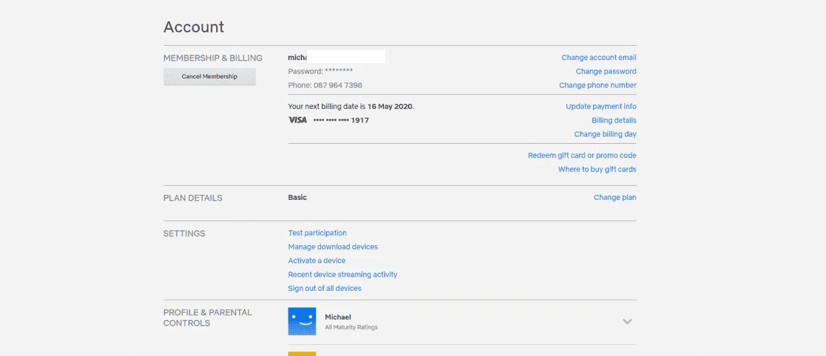Screen dimensions: 826x356
Task: Click the VISA card logo
Action: (297, 121)
